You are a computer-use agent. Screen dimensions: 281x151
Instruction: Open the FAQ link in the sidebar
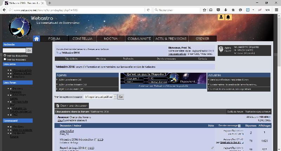pyautogui.click(x=15, y=115)
